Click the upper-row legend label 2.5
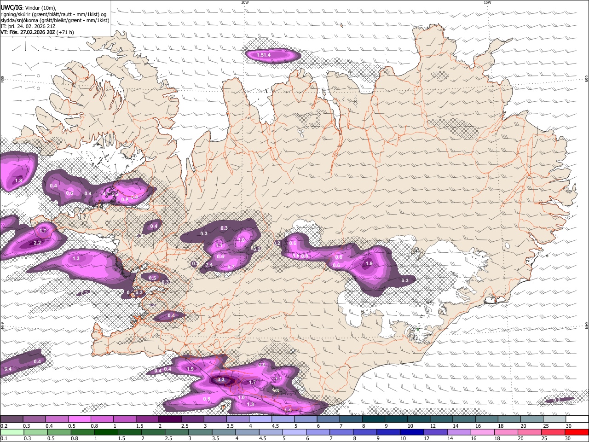This screenshot has height=442, width=589. (x=185, y=426)
